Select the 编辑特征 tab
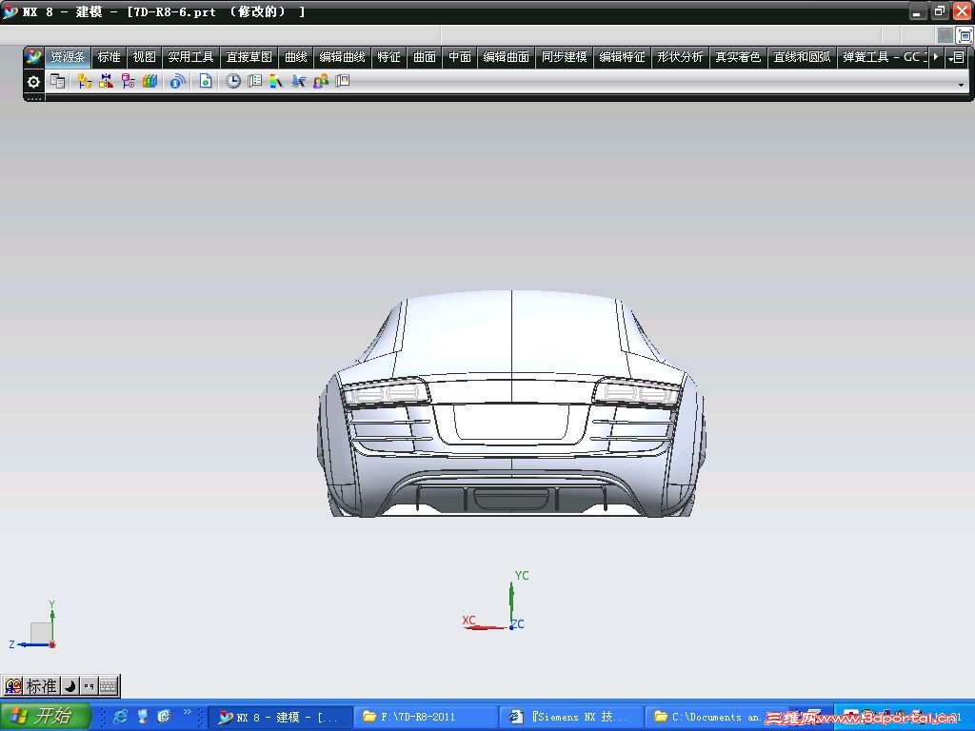975x731 pixels. pyautogui.click(x=622, y=57)
